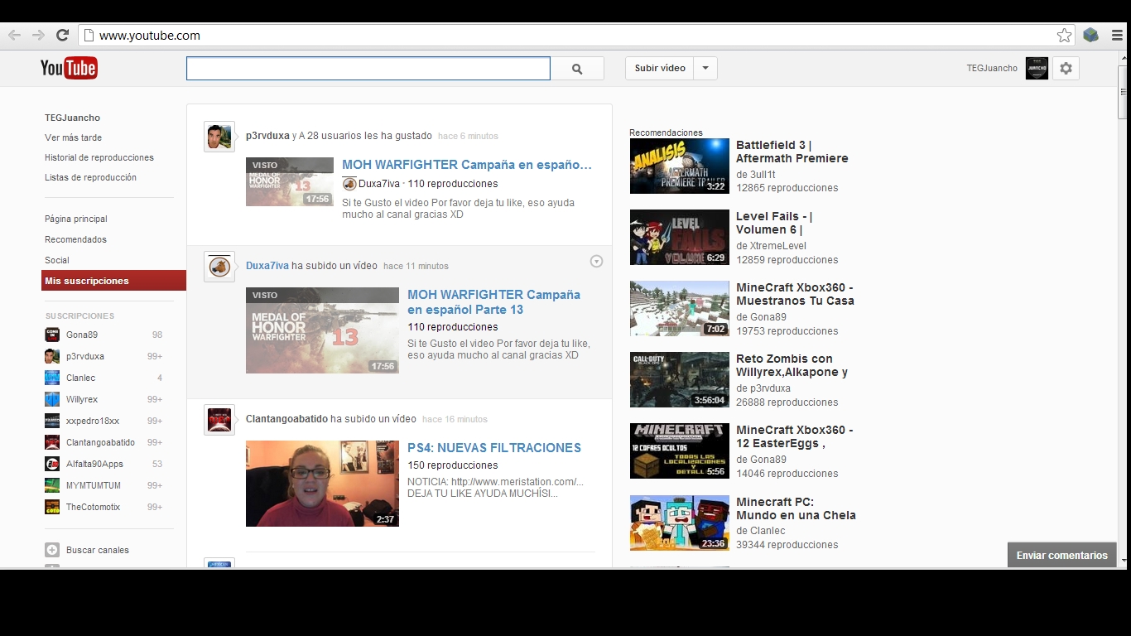The height and width of the screenshot is (636, 1131).
Task: Click TEGJuancho username in header
Action: (x=992, y=68)
